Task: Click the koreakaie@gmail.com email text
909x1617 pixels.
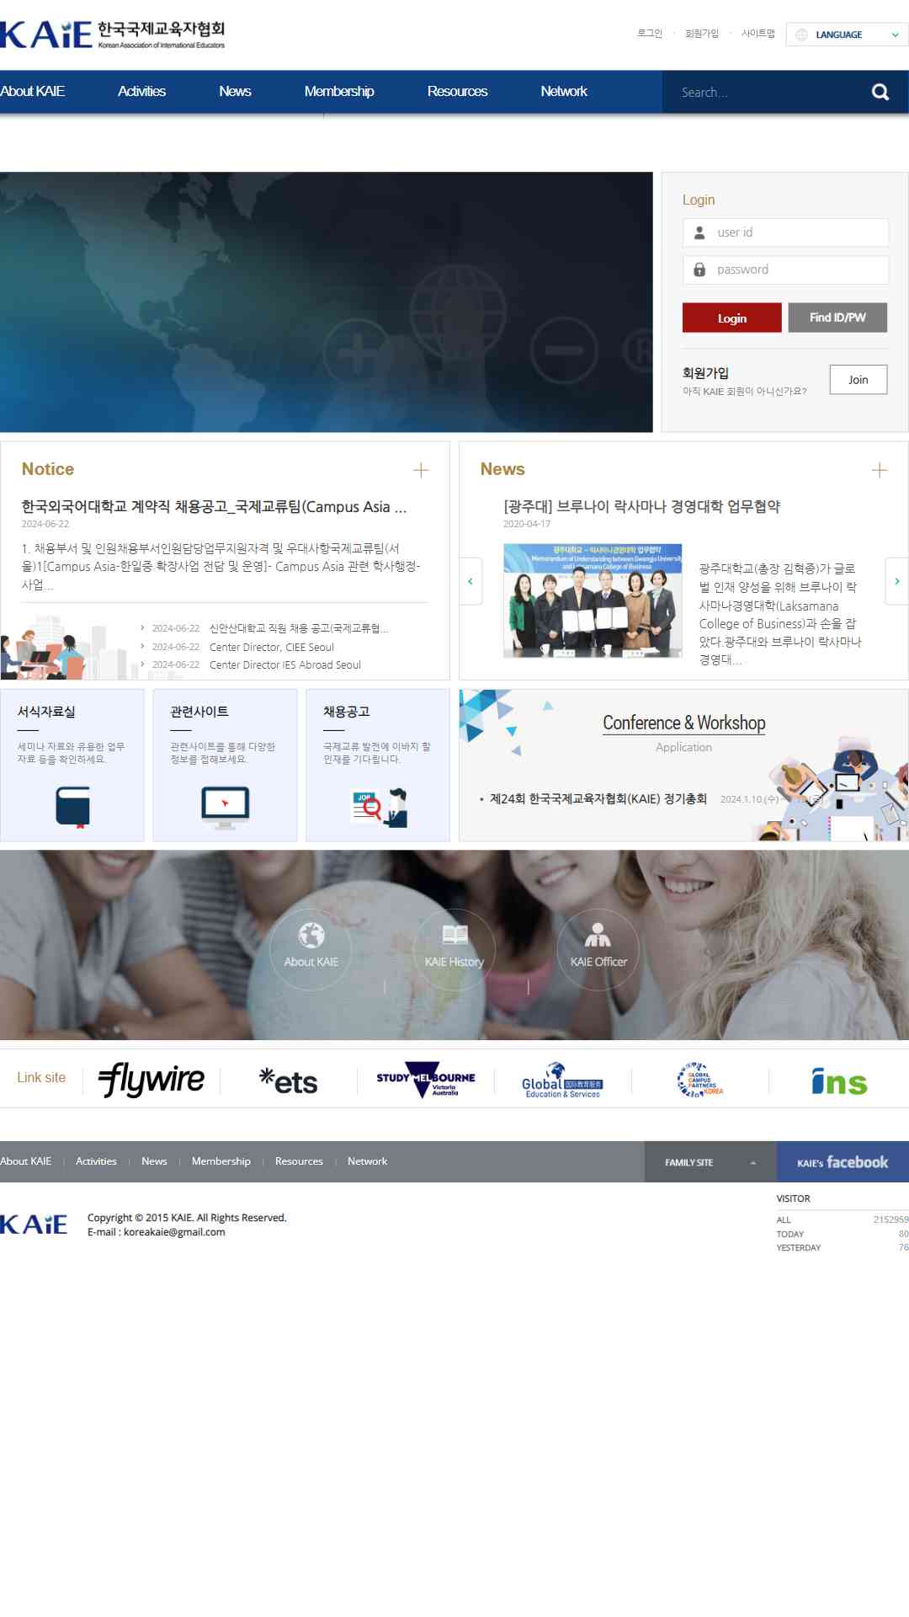Action: (174, 1232)
